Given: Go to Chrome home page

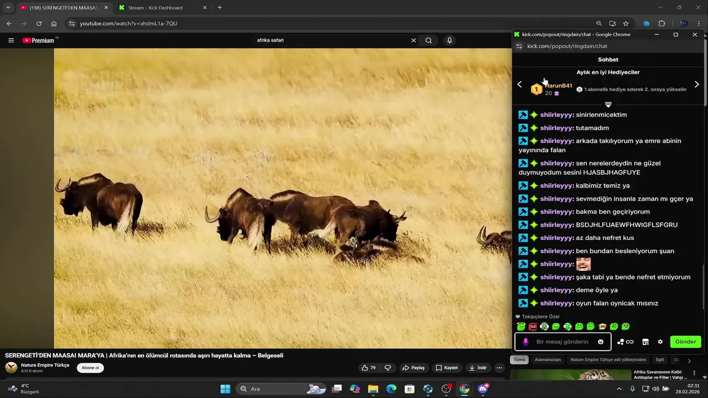Looking at the screenshot, I should (x=54, y=24).
